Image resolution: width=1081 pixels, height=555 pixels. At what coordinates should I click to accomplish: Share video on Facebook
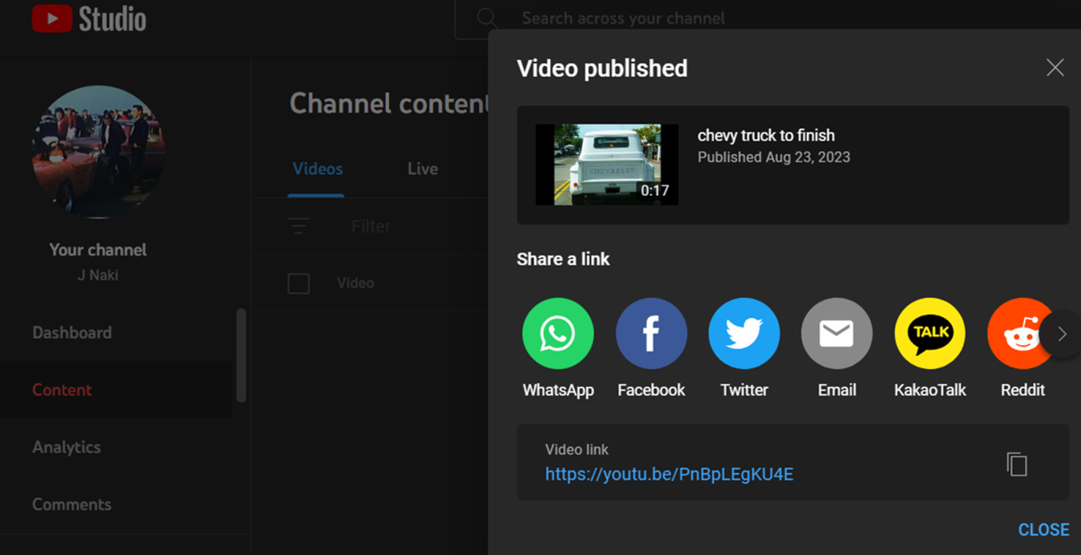651,333
